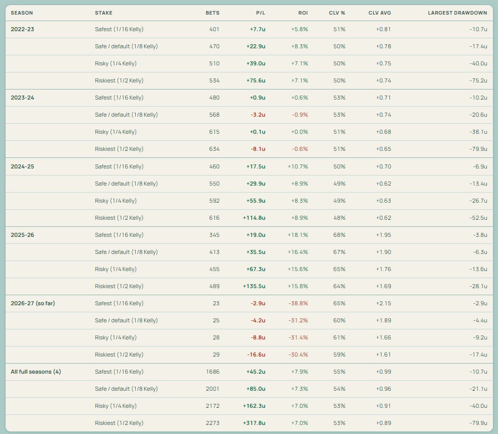Click the +67.3u P/L value
498x434 pixels.
(256, 270)
